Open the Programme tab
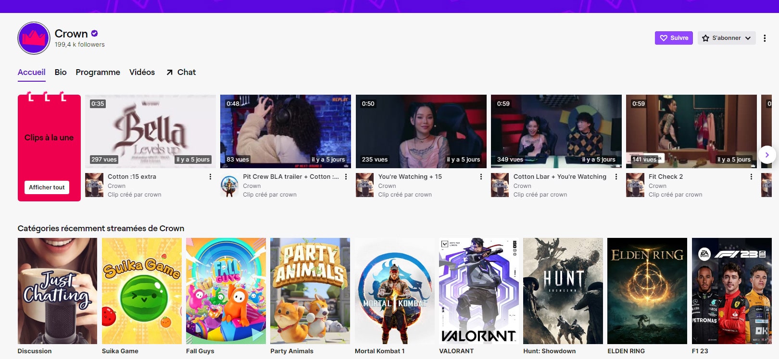This screenshot has width=779, height=359. click(x=98, y=72)
